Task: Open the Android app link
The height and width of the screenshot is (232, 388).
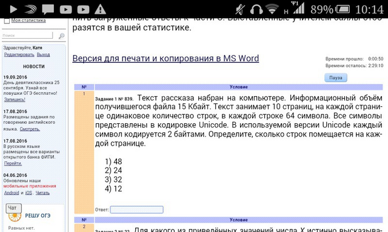Action: [x=12, y=193]
